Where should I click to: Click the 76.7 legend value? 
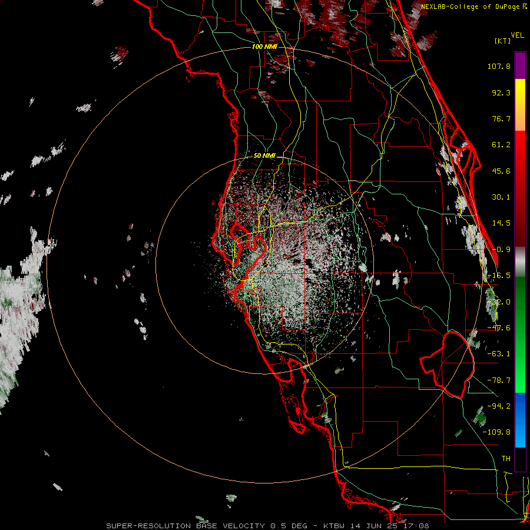[x=501, y=118]
